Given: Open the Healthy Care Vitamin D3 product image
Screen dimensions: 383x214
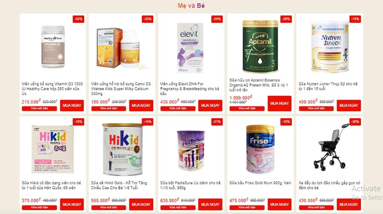Looking at the screenshot, I should point(53,47).
